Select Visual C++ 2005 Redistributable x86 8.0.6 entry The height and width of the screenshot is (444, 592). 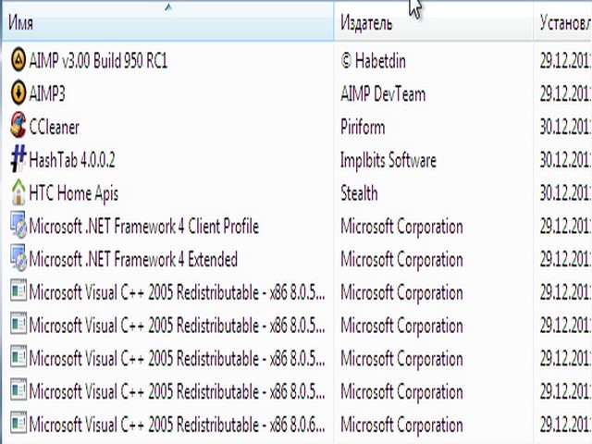[x=177, y=424]
